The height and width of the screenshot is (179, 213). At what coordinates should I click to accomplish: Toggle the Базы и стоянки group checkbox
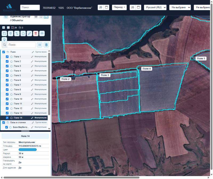pyautogui.click(x=4, y=123)
